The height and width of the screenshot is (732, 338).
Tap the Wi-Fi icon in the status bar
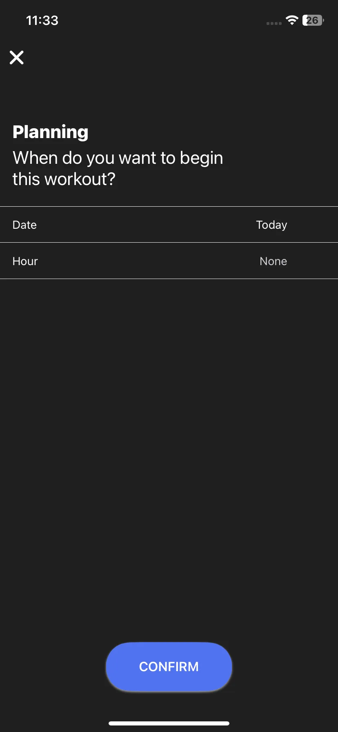coord(292,20)
